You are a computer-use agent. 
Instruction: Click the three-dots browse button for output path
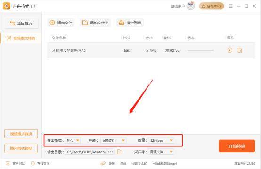pyautogui.click(x=111, y=152)
